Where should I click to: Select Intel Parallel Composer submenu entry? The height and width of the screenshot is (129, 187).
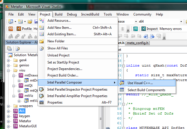[x=78, y=82]
